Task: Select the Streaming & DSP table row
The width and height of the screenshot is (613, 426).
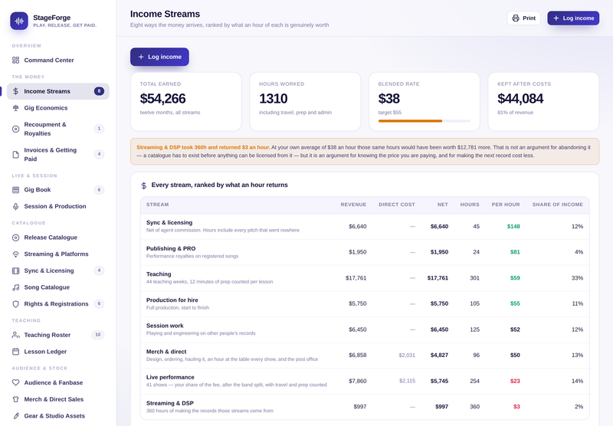Action: [365, 407]
